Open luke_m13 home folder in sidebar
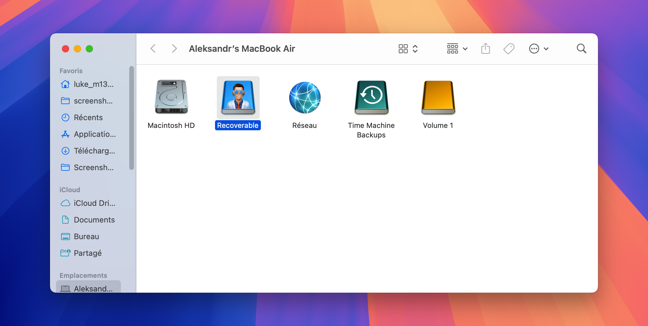This screenshot has width=648, height=326. click(89, 84)
